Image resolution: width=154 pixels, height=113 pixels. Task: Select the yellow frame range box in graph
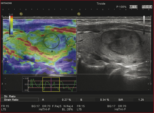51,84
